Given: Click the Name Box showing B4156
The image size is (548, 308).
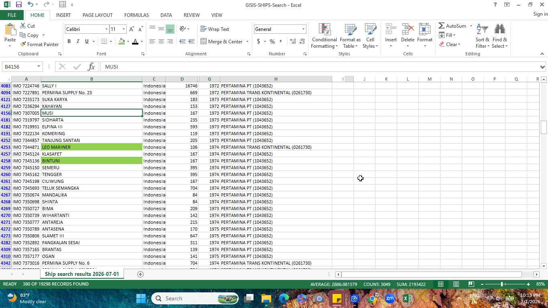Looking at the screenshot, I should (x=19, y=67).
